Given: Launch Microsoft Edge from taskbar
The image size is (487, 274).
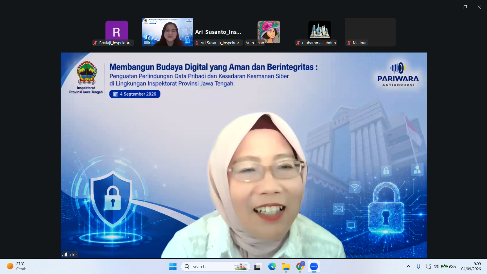Looking at the screenshot, I should pos(272,266).
